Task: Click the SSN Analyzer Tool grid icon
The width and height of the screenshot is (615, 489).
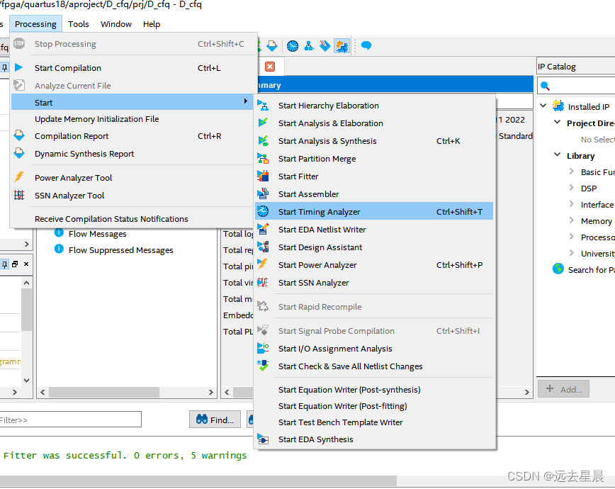Action: 19,195
